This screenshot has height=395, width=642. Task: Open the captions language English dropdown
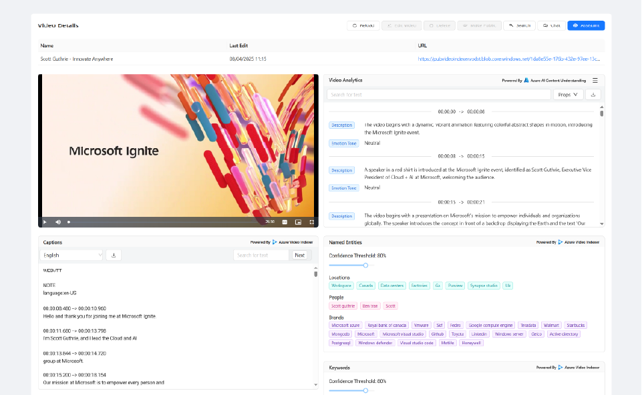tap(71, 255)
